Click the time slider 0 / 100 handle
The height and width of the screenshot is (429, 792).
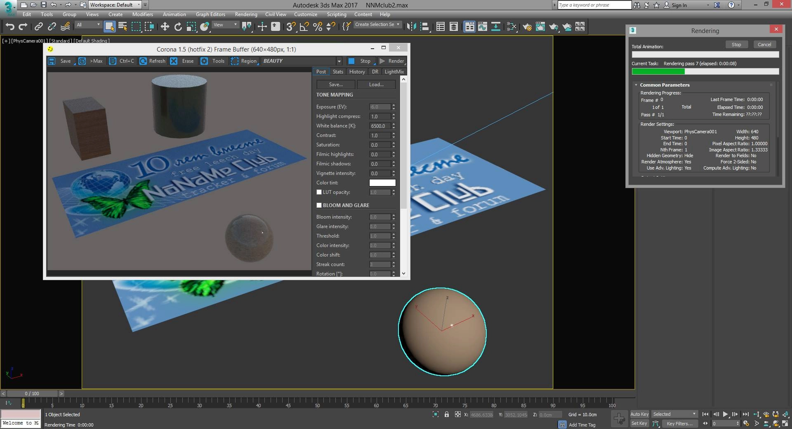pyautogui.click(x=32, y=394)
